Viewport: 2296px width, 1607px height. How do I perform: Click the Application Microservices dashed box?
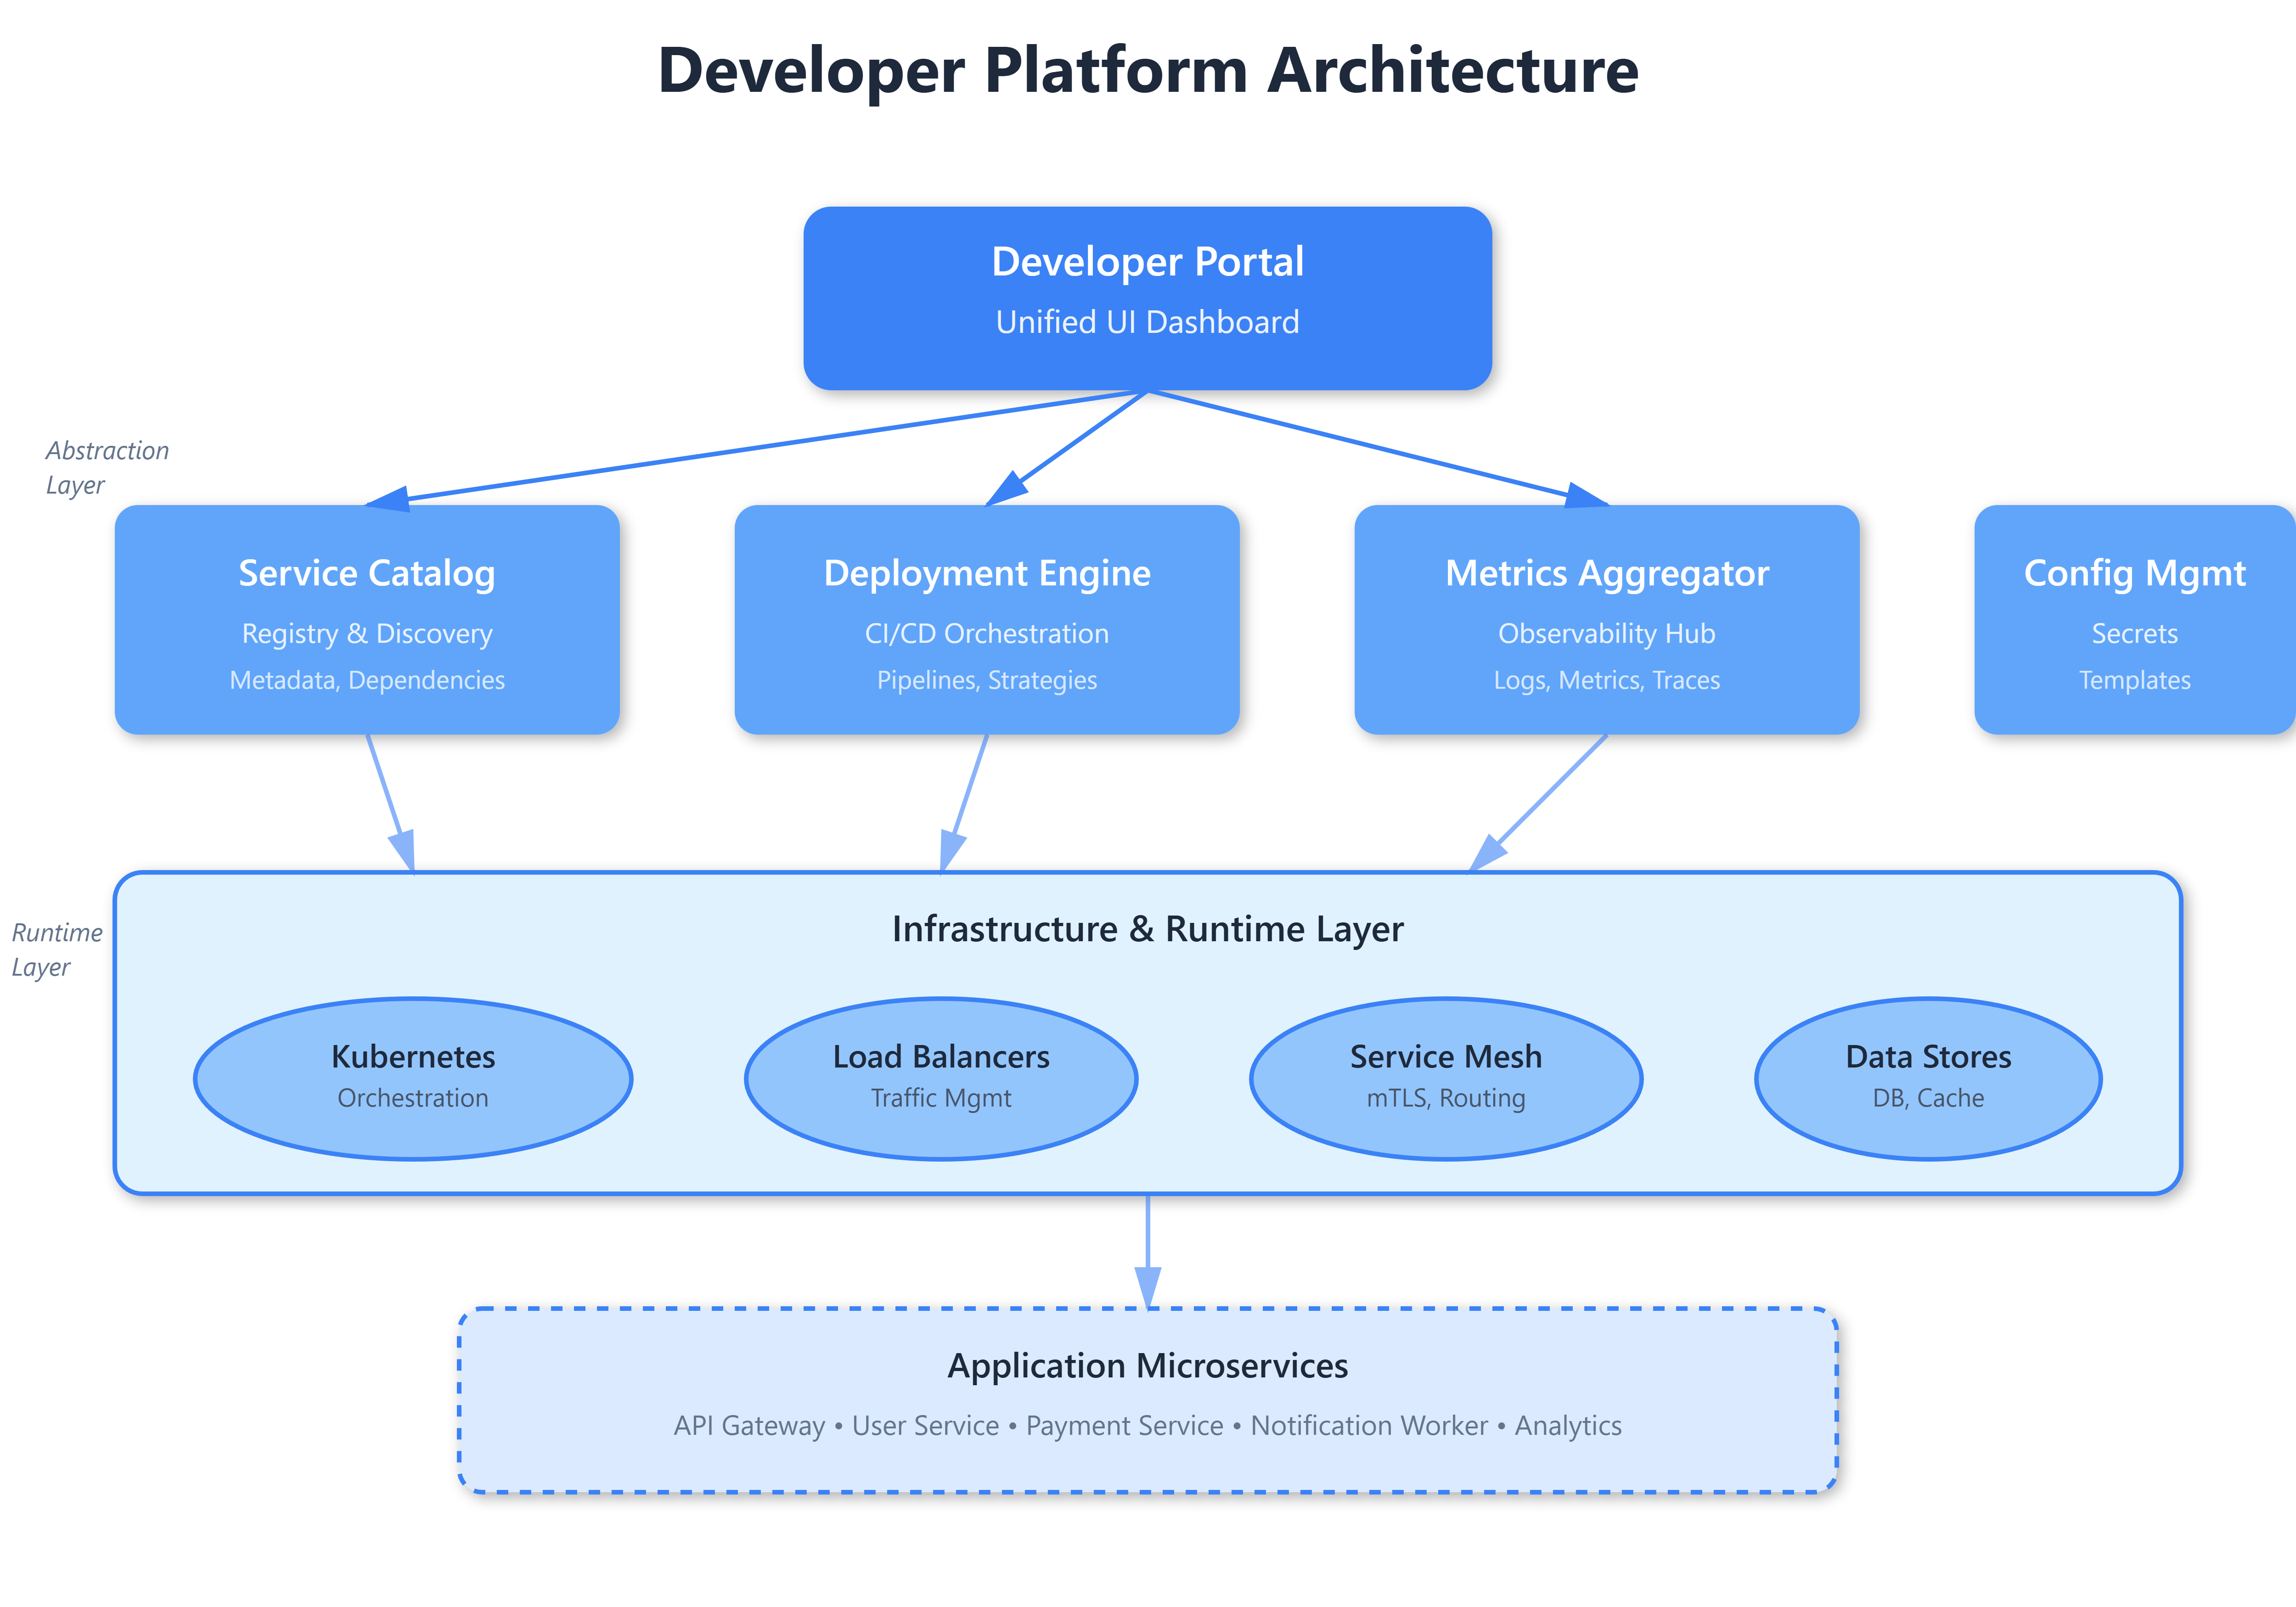(1147, 1400)
